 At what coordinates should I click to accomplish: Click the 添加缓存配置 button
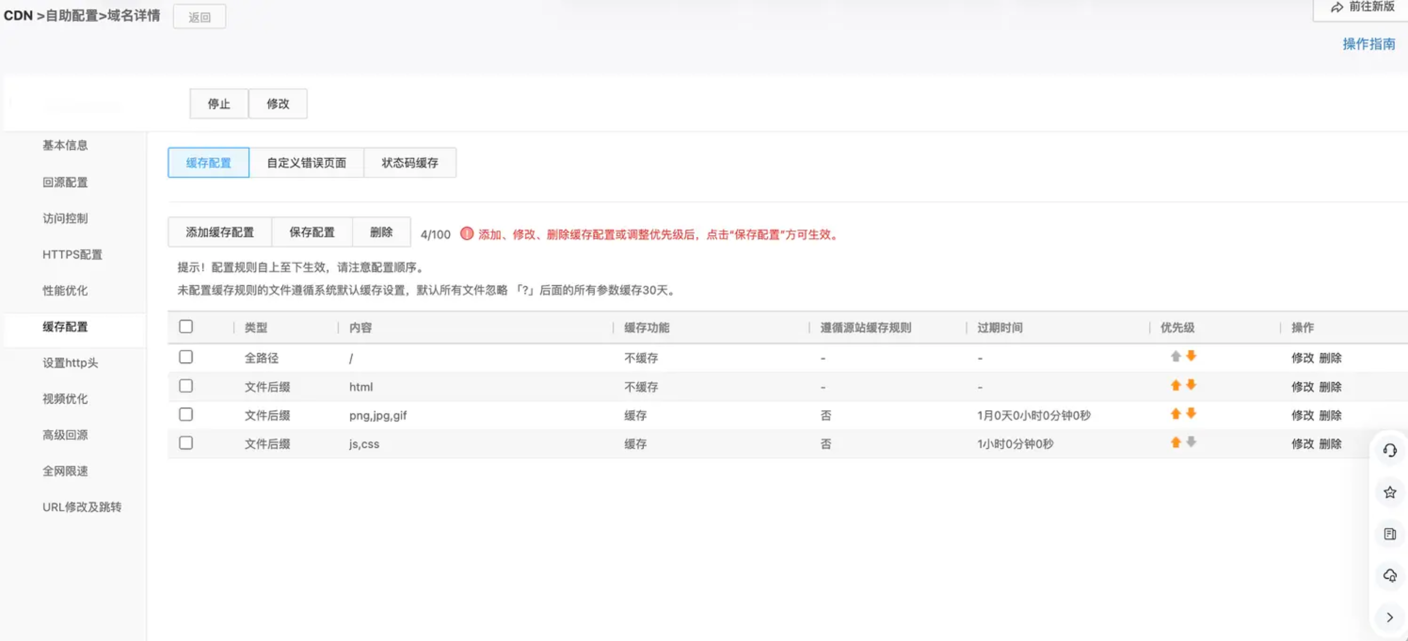click(x=220, y=232)
